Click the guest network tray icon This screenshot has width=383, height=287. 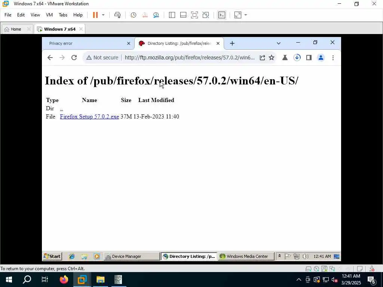click(x=297, y=256)
